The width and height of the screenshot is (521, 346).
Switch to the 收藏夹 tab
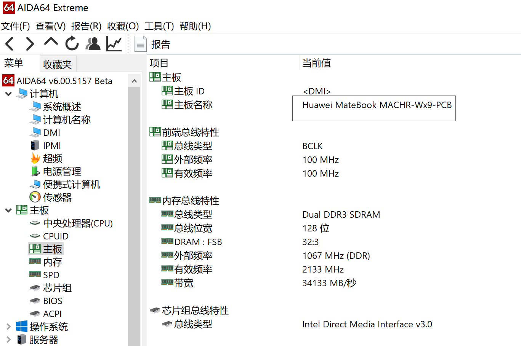58,64
